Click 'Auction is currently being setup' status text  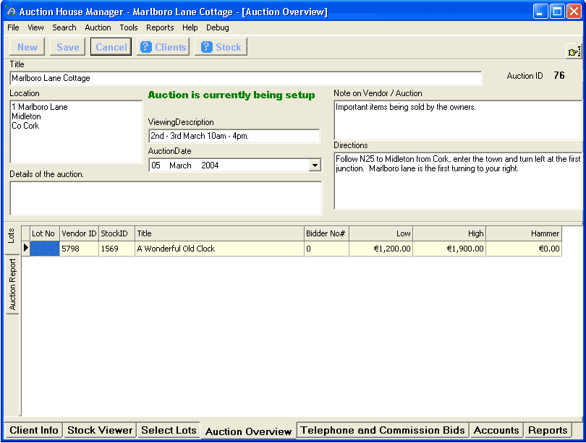(x=232, y=95)
